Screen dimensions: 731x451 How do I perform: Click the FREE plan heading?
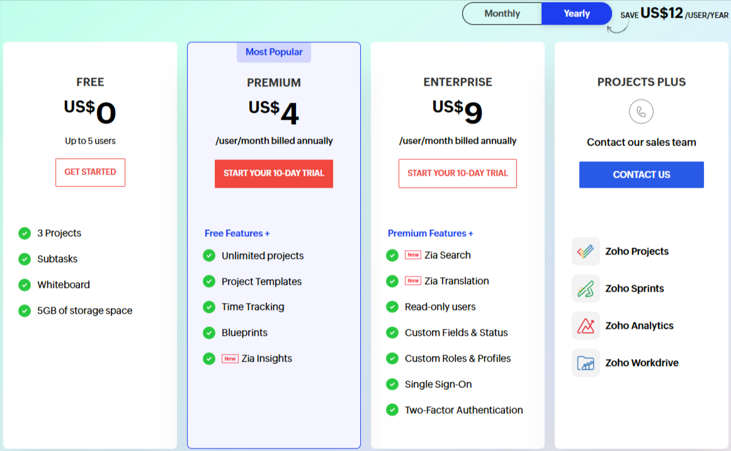pos(91,82)
